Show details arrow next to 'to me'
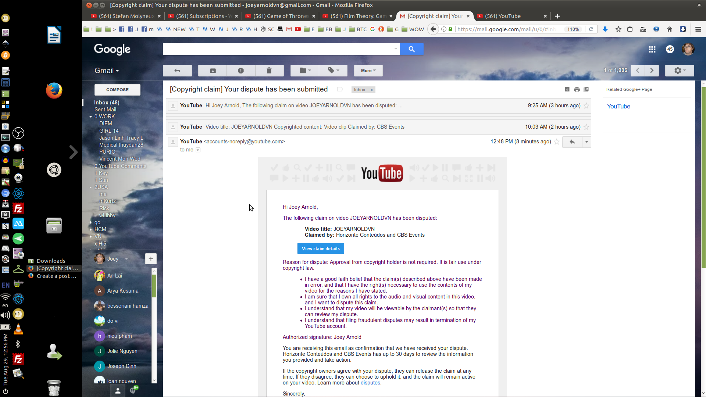The width and height of the screenshot is (706, 397). pyautogui.click(x=198, y=150)
